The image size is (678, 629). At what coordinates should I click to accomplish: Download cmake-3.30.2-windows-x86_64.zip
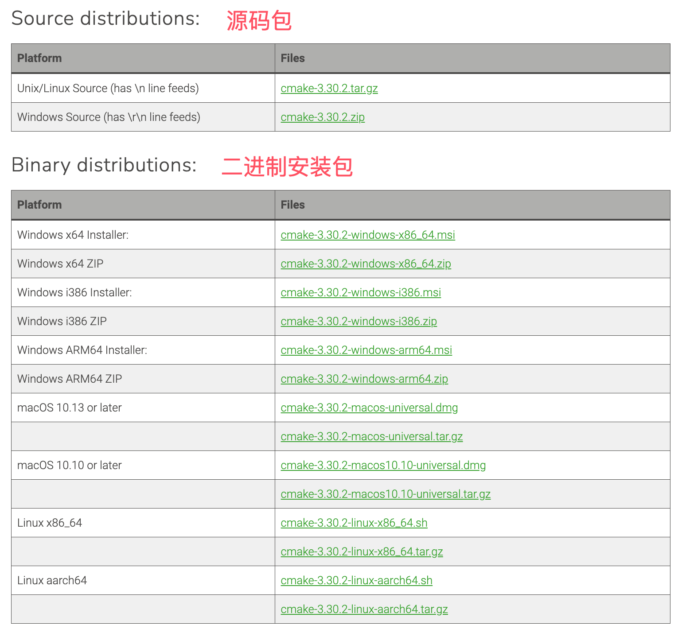(366, 264)
